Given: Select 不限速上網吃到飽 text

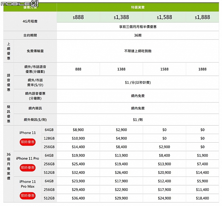Looking at the screenshot, I should [x=138, y=51].
